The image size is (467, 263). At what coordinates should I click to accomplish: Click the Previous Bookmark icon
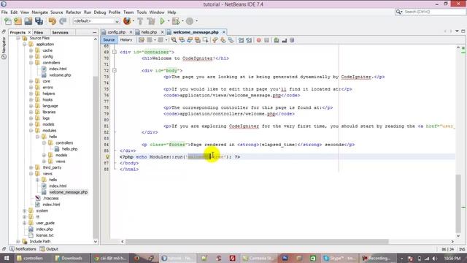(215, 40)
